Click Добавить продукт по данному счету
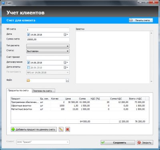Image resolution: width=160 pixels, height=150 pixels. point(34,129)
